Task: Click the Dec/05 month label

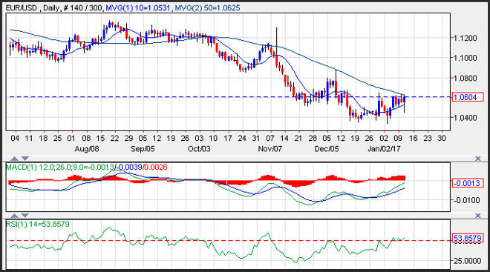Action: click(327, 149)
